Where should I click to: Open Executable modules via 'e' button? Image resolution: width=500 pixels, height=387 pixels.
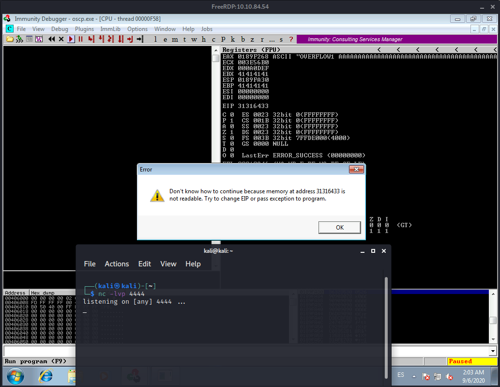click(165, 39)
